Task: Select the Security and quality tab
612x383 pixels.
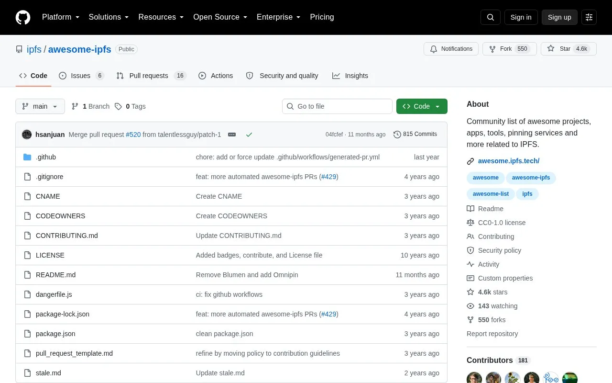Action: pyautogui.click(x=282, y=76)
